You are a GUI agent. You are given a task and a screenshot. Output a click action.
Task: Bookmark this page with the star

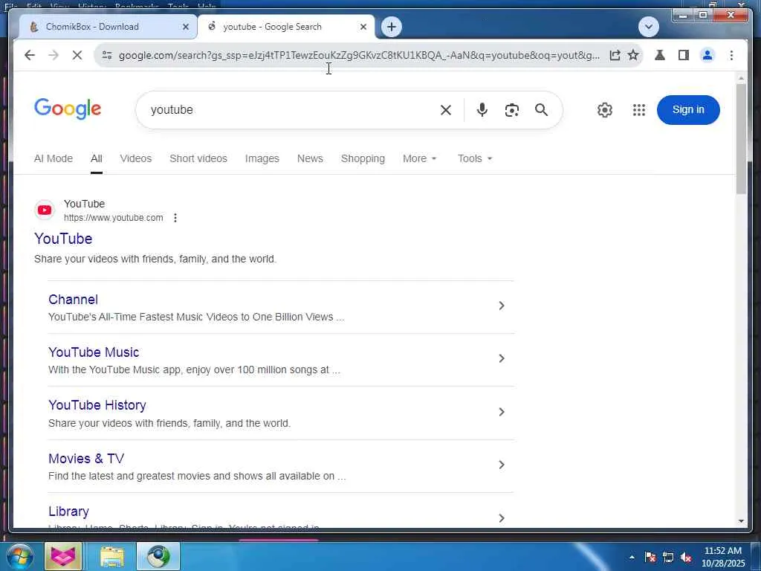[x=633, y=55]
